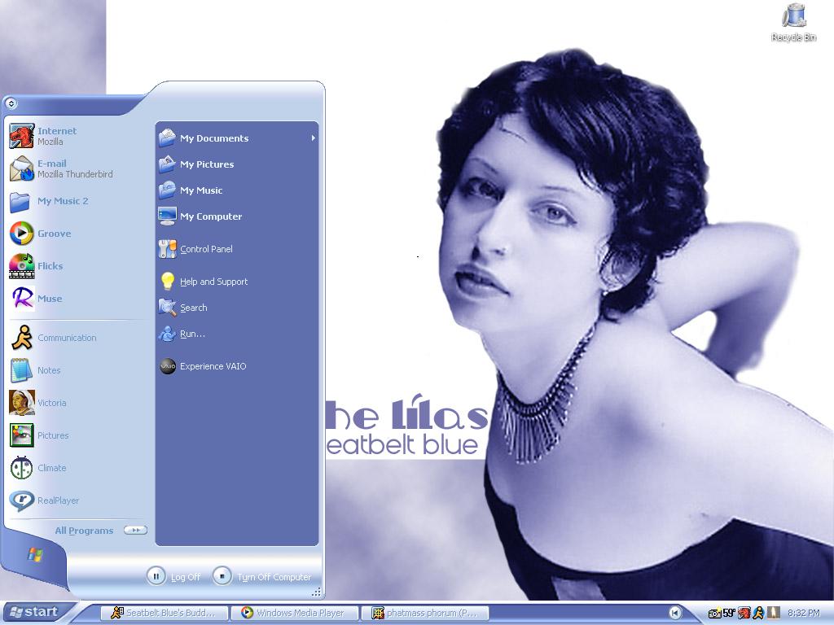Click the 'My Music' text in right pane
Image resolution: width=834 pixels, height=625 pixels.
[201, 190]
